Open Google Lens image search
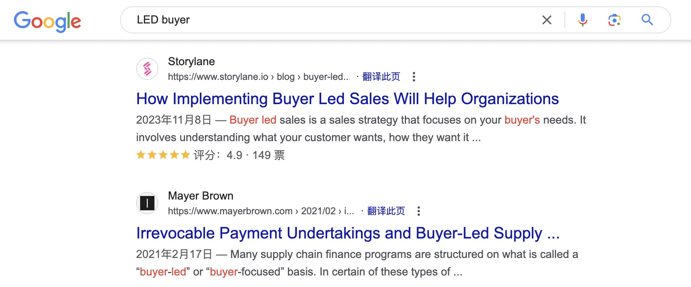 (x=615, y=20)
